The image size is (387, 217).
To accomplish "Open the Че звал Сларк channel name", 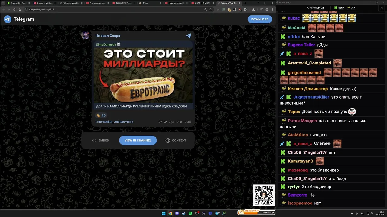I will click(108, 36).
